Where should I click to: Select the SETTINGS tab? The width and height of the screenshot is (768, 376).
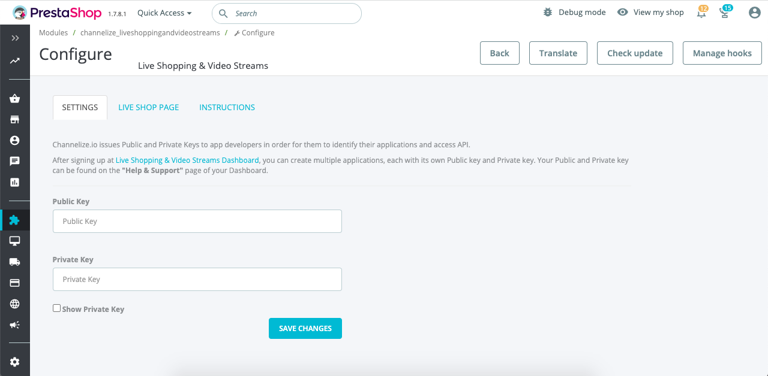pos(80,107)
